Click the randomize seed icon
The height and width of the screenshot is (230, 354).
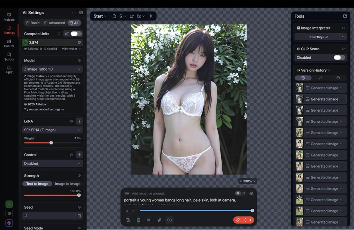[79, 216]
